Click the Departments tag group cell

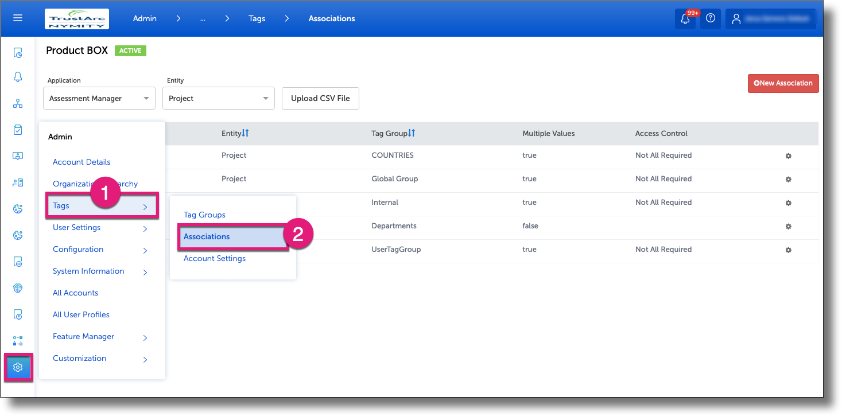[x=394, y=226]
